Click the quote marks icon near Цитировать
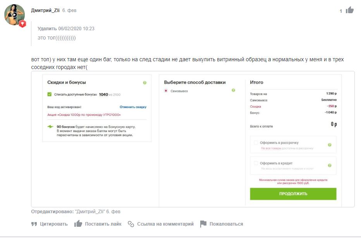Screen dimensions: 361x238 pos(34,224)
